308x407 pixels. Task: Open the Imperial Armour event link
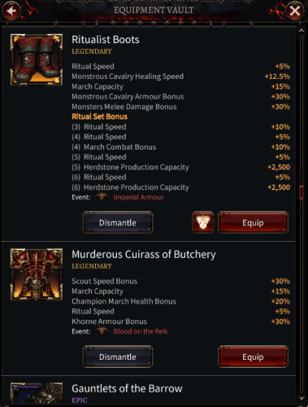(x=138, y=197)
